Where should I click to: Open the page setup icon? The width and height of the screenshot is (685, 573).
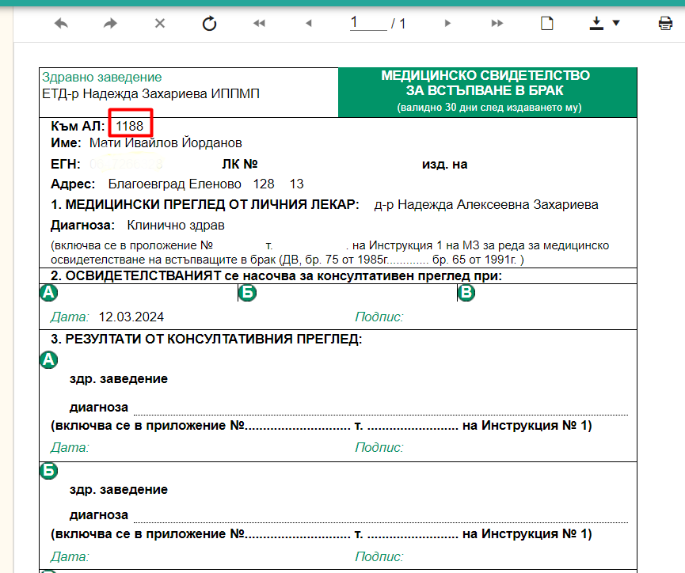click(x=547, y=23)
